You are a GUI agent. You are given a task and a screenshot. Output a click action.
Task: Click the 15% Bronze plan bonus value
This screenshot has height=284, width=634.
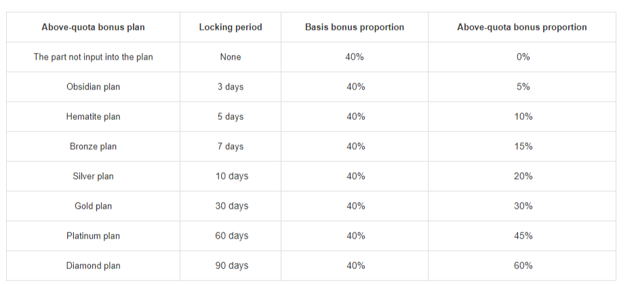pos(523,146)
